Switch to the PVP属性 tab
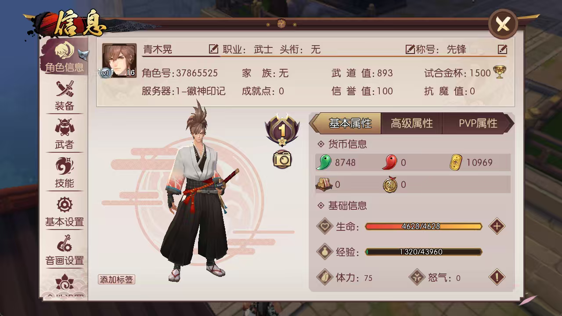The image size is (562, 316). (x=478, y=123)
